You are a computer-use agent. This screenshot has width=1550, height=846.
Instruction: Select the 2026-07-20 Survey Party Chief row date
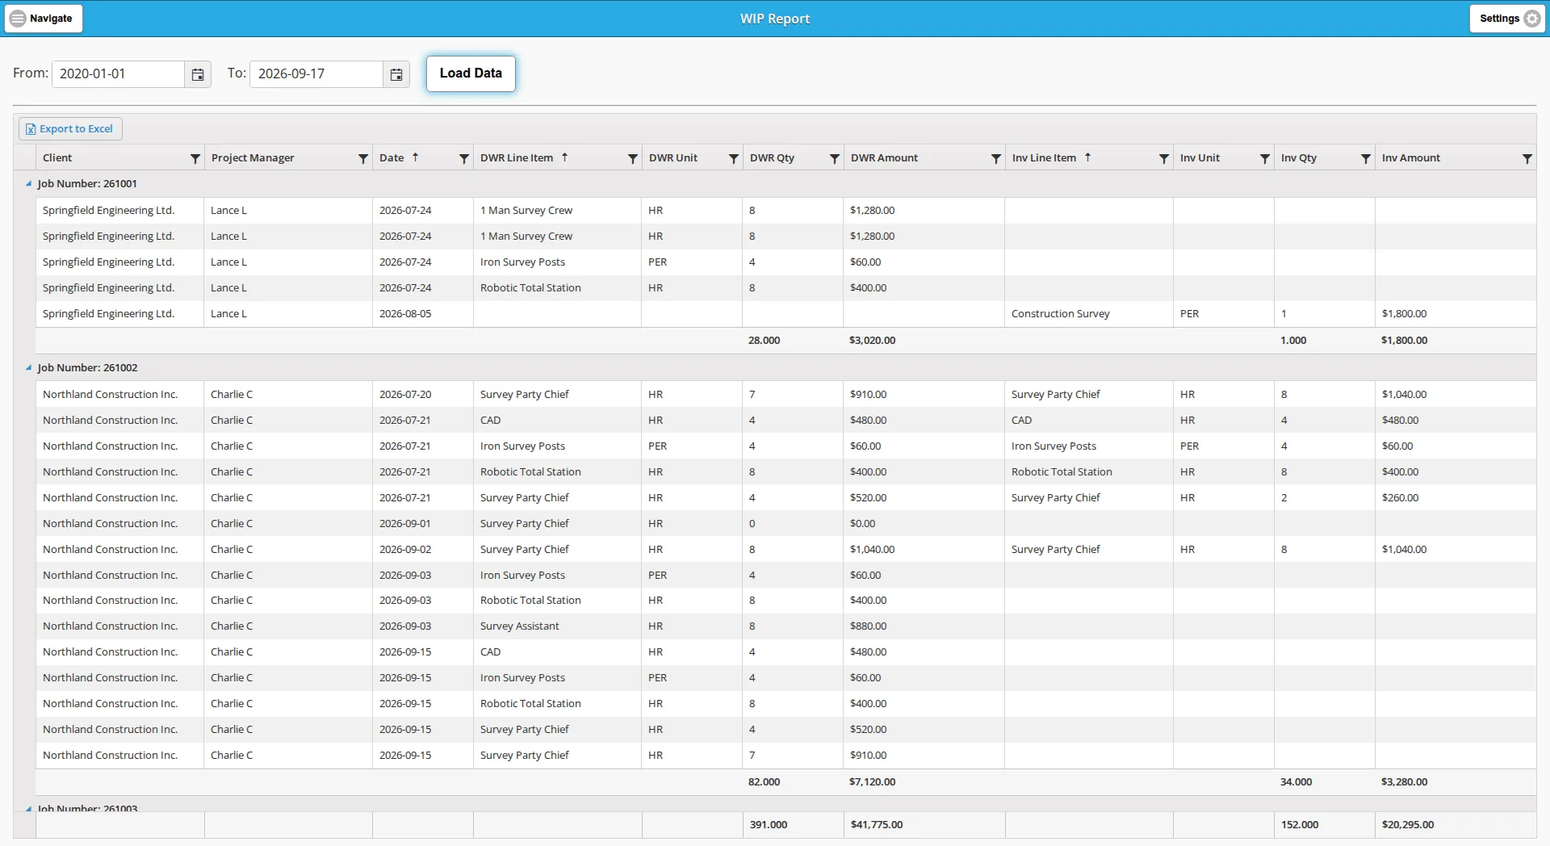click(x=423, y=395)
